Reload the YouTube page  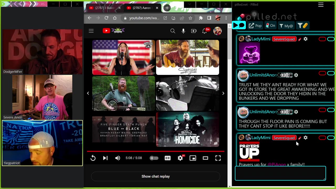(106, 18)
